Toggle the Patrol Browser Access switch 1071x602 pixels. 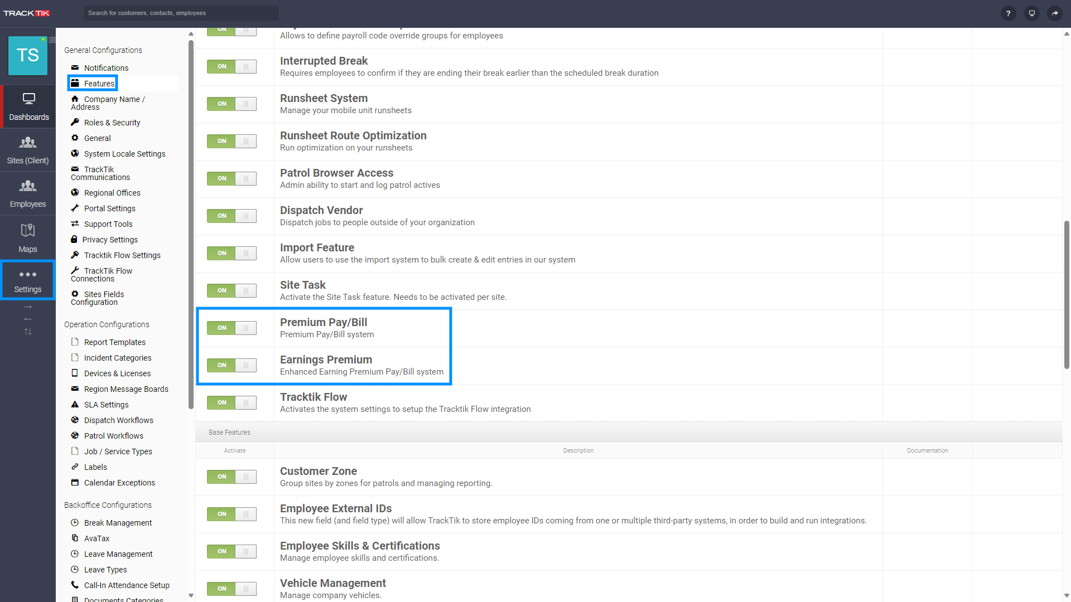click(231, 178)
